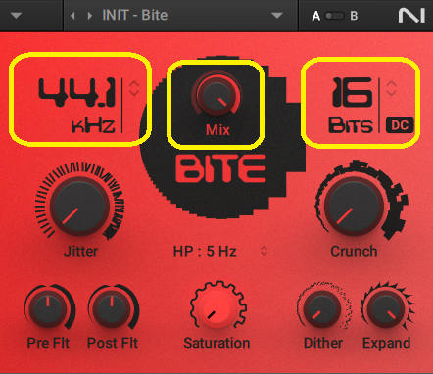Viewport: 433px width, 374px height.
Task: Click the Dither knob
Action: click(x=322, y=309)
